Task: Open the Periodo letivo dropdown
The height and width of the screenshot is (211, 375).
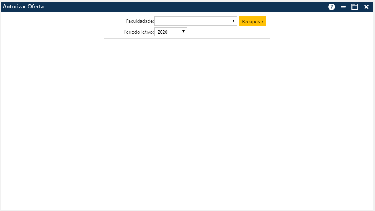Action: (x=171, y=32)
